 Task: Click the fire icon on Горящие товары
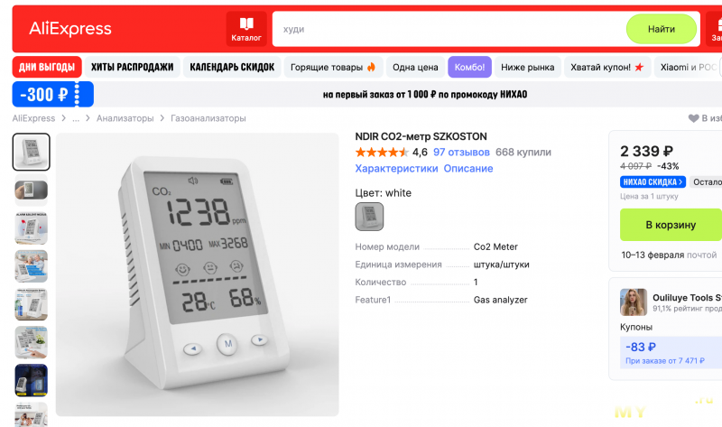(371, 67)
